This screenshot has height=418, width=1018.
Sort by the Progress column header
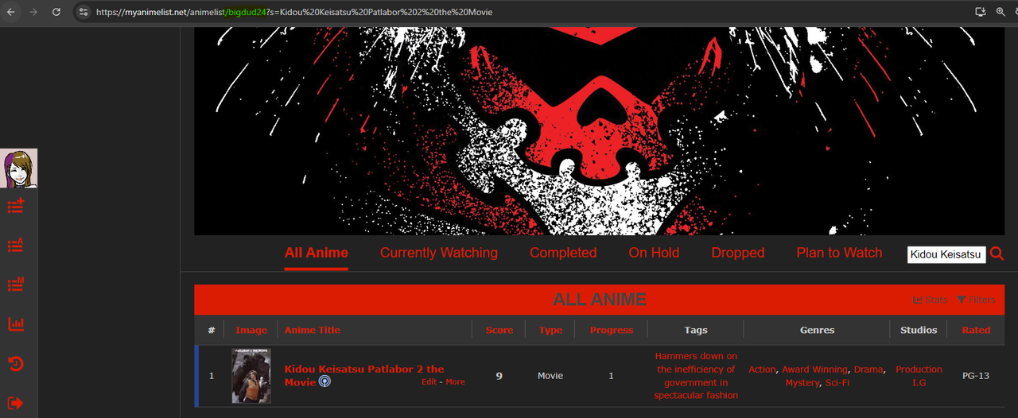click(612, 330)
